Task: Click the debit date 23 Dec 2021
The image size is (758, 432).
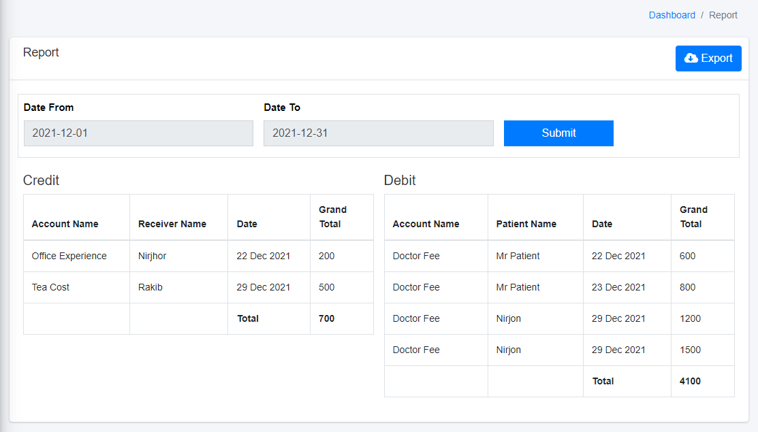Action: click(x=618, y=287)
